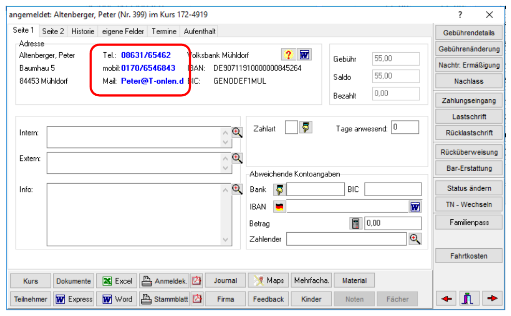Open Fahrtkosten
Viewport: 511px width, 316px height.
(x=469, y=256)
